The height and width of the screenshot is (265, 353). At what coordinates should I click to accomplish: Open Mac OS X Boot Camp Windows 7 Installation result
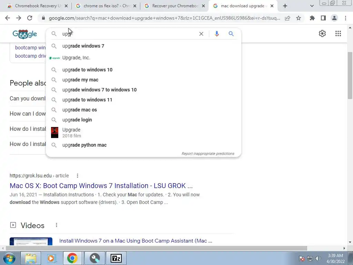[x=101, y=186]
